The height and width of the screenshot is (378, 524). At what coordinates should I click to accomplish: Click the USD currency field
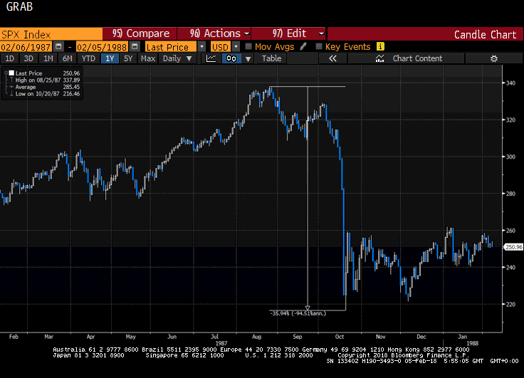click(220, 47)
